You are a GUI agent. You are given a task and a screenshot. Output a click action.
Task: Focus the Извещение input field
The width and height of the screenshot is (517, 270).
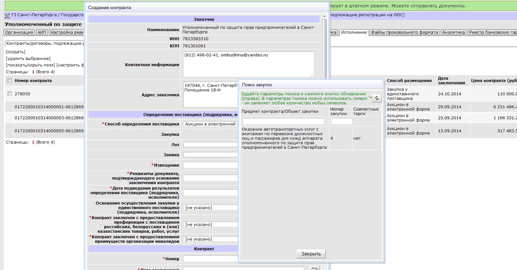pos(211,165)
